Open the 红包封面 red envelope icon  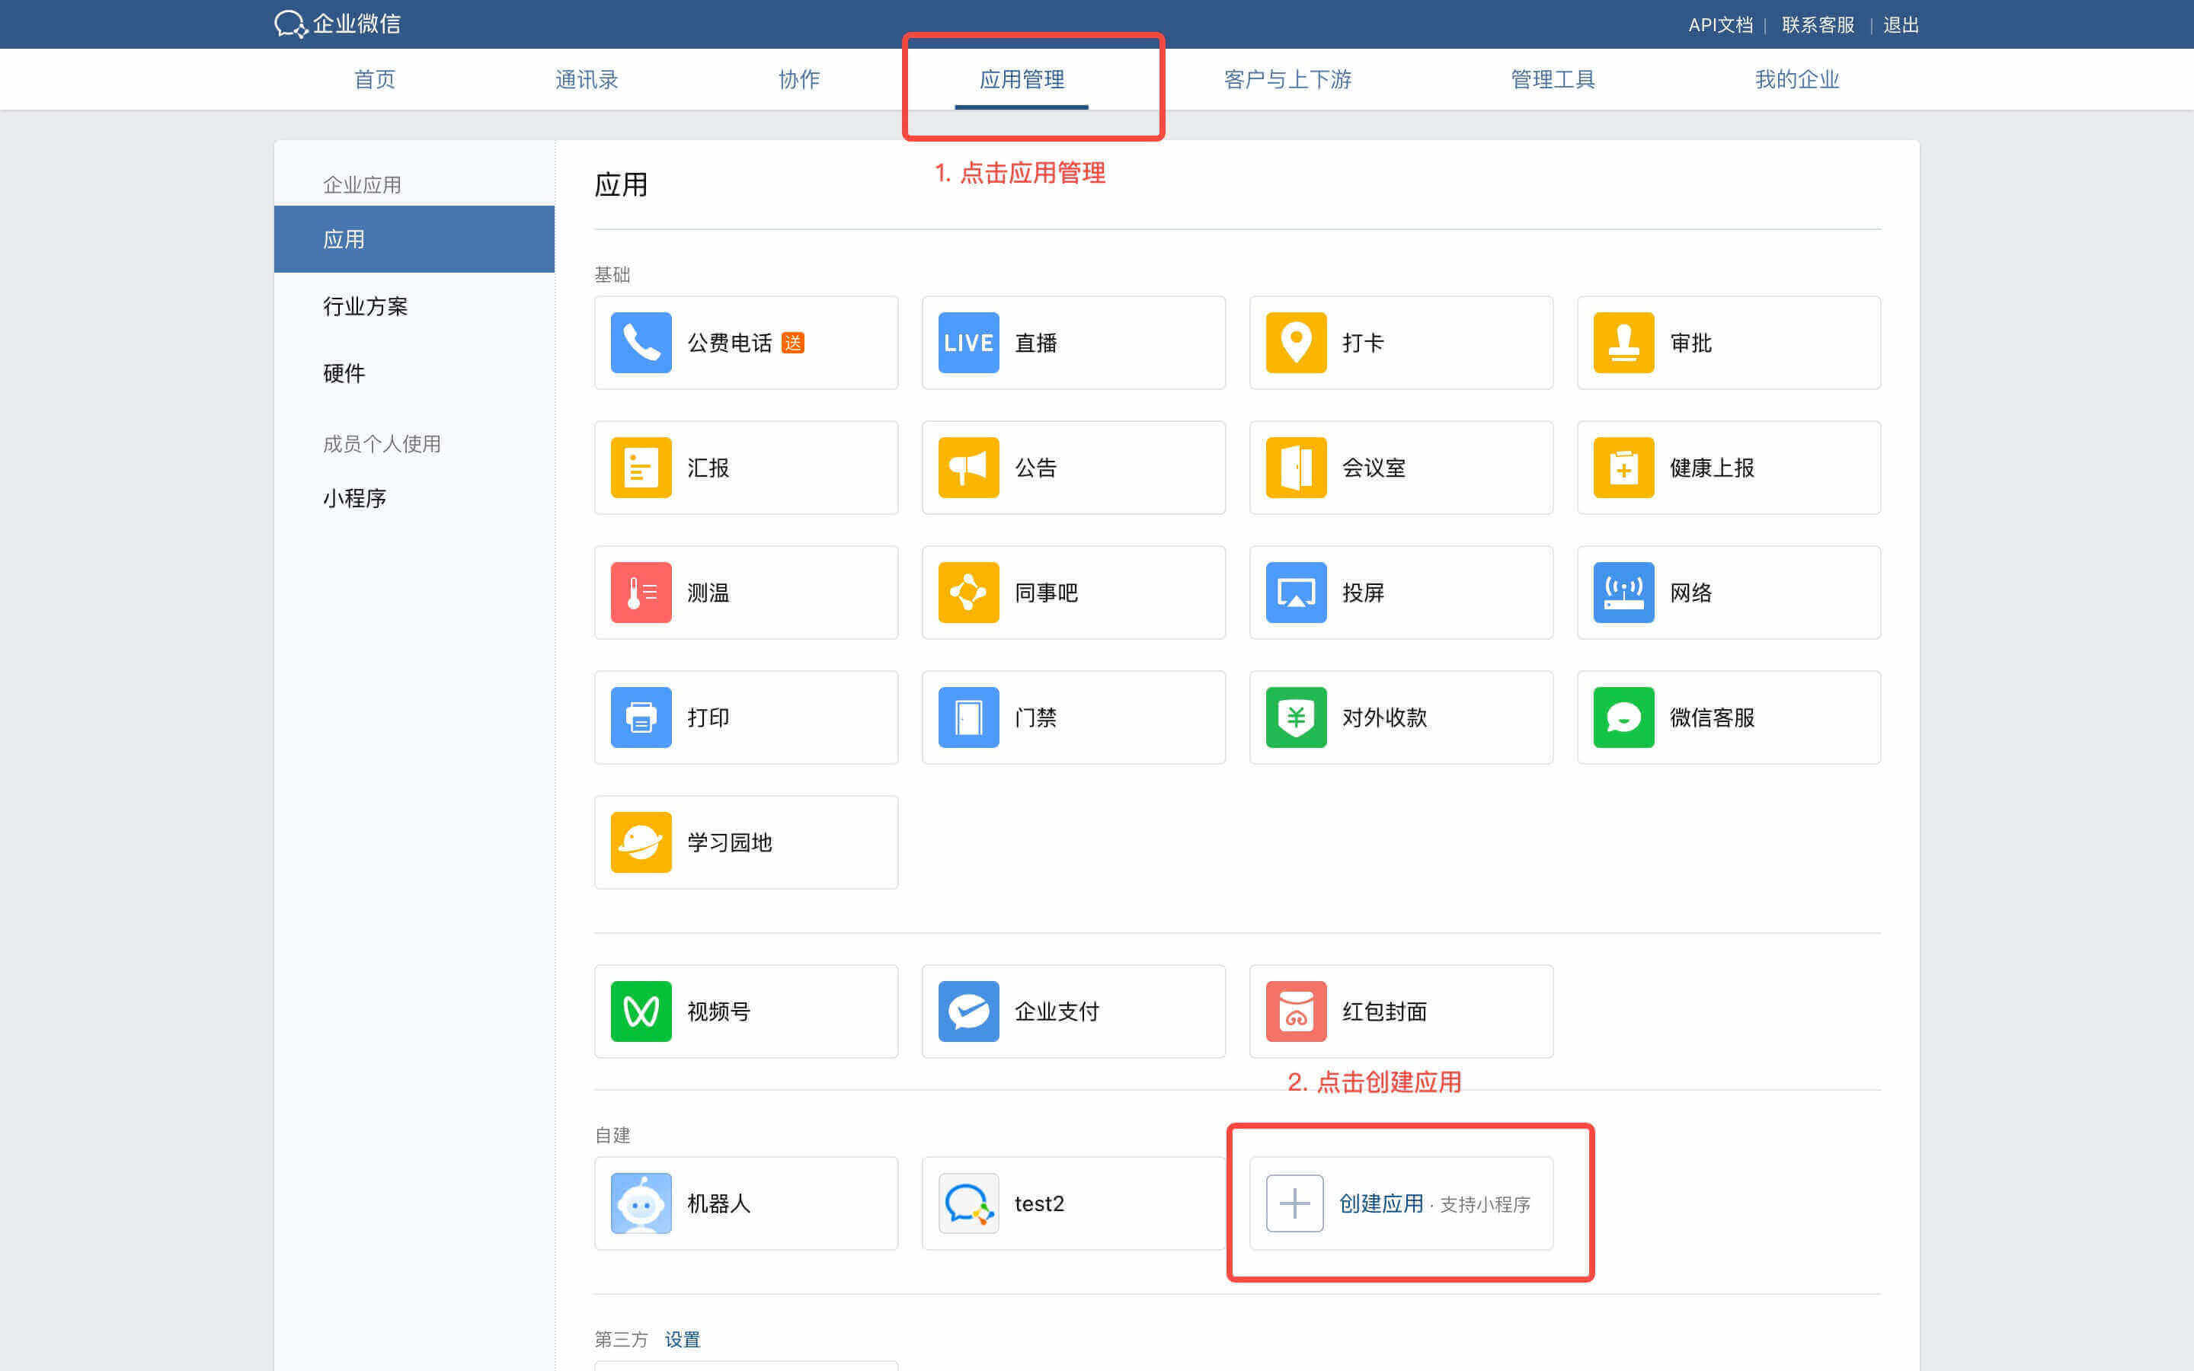click(x=1296, y=1011)
